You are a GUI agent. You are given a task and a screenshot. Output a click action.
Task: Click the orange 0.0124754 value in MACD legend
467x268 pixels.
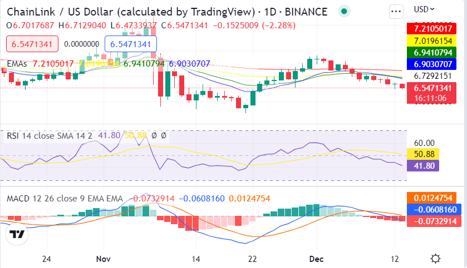coord(249,198)
